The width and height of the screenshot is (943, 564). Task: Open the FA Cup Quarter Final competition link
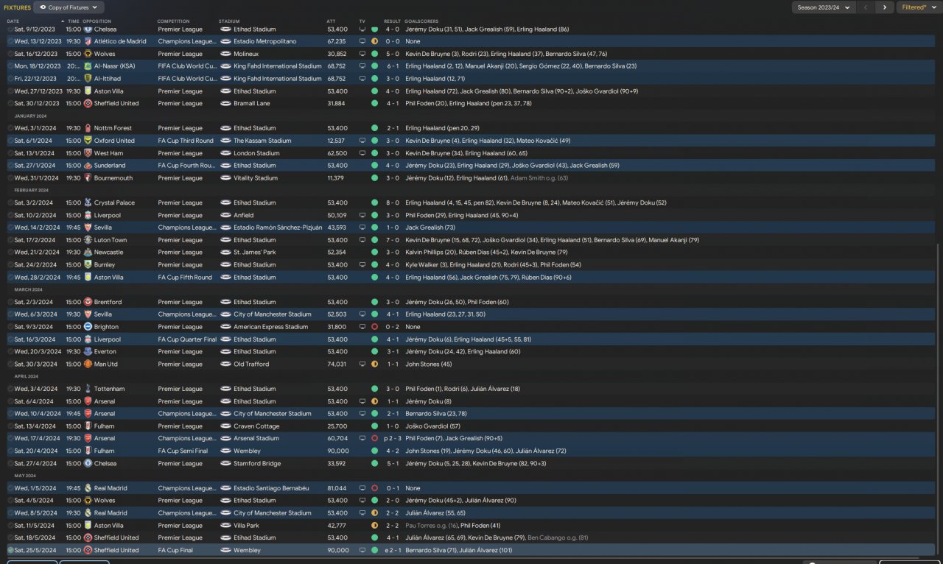[x=187, y=339]
